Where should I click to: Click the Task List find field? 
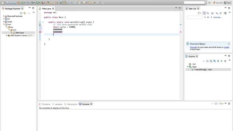coord(195,17)
